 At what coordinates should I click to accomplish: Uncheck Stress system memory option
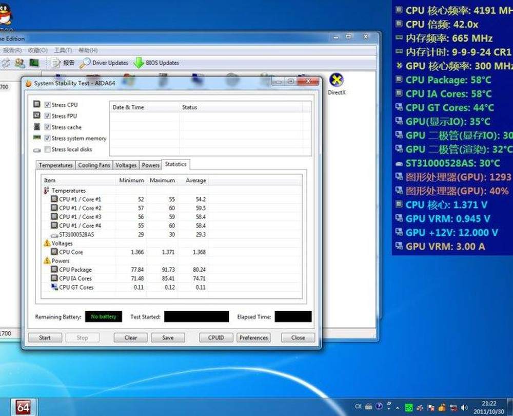47,138
